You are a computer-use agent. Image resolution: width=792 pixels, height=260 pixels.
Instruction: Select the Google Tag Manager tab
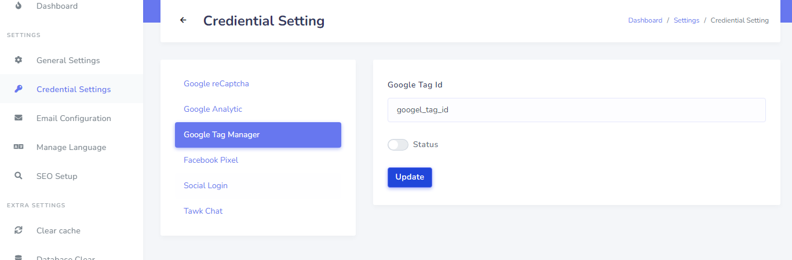click(258, 134)
